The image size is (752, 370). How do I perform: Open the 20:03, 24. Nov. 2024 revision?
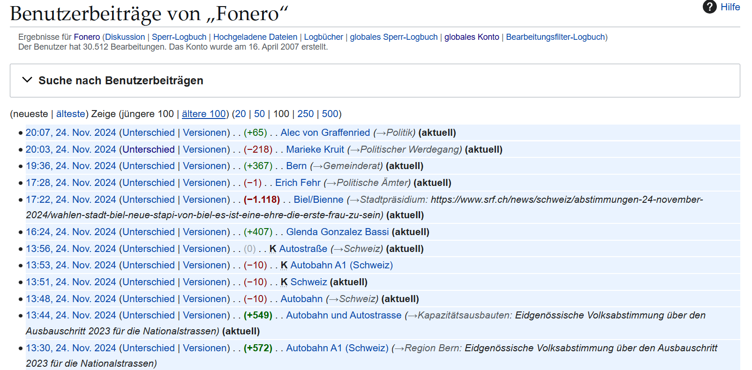[x=71, y=149]
